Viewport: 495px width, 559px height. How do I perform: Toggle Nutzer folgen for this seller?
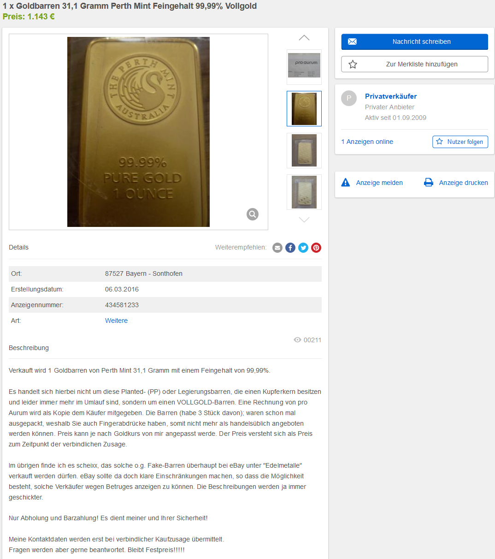tap(460, 142)
